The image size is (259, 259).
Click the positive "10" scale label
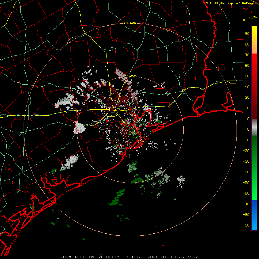point(247,119)
